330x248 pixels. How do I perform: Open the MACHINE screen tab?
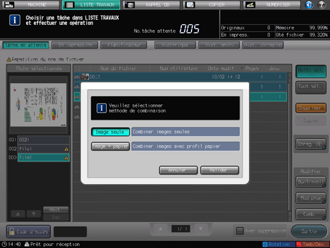(x=31, y=4)
